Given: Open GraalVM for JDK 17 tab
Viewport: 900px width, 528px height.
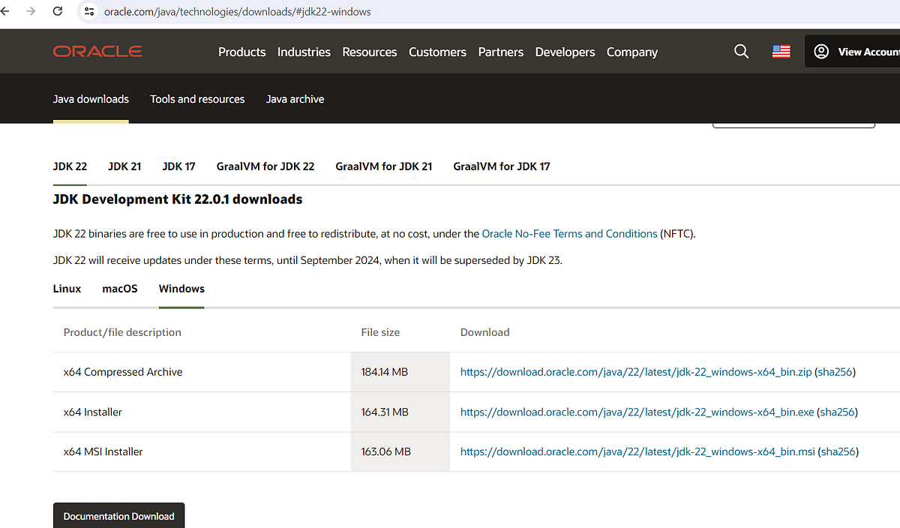Looking at the screenshot, I should pos(502,166).
